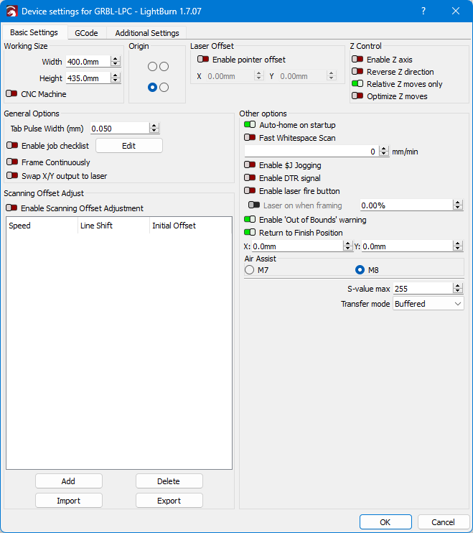Turn off Auto-home on startup
Viewport: 473px width, 533px height.
[x=250, y=125]
